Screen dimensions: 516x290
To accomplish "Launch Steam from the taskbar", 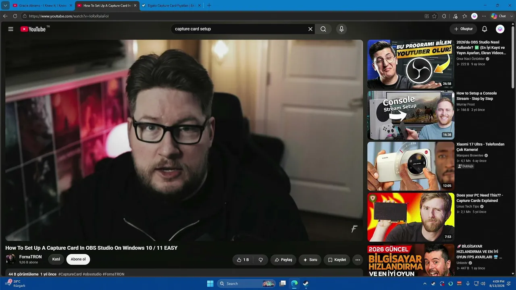I will tap(306, 284).
